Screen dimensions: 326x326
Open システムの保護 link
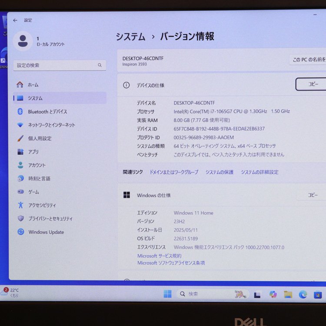pos(220,172)
